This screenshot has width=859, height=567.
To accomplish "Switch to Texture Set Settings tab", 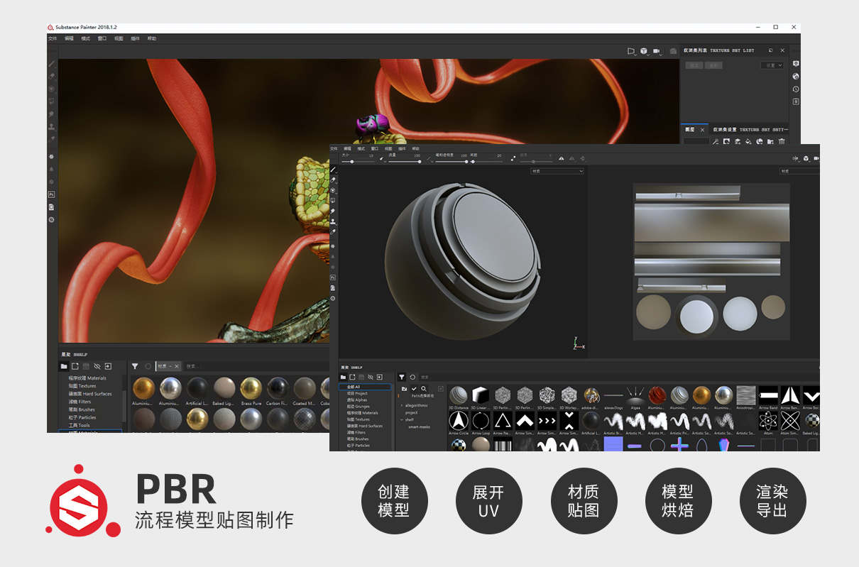I will tap(749, 130).
